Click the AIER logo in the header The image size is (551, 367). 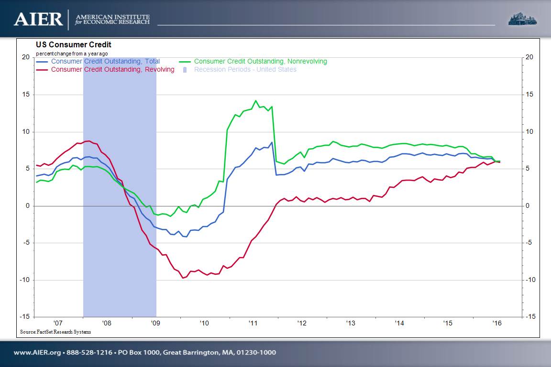38,19
